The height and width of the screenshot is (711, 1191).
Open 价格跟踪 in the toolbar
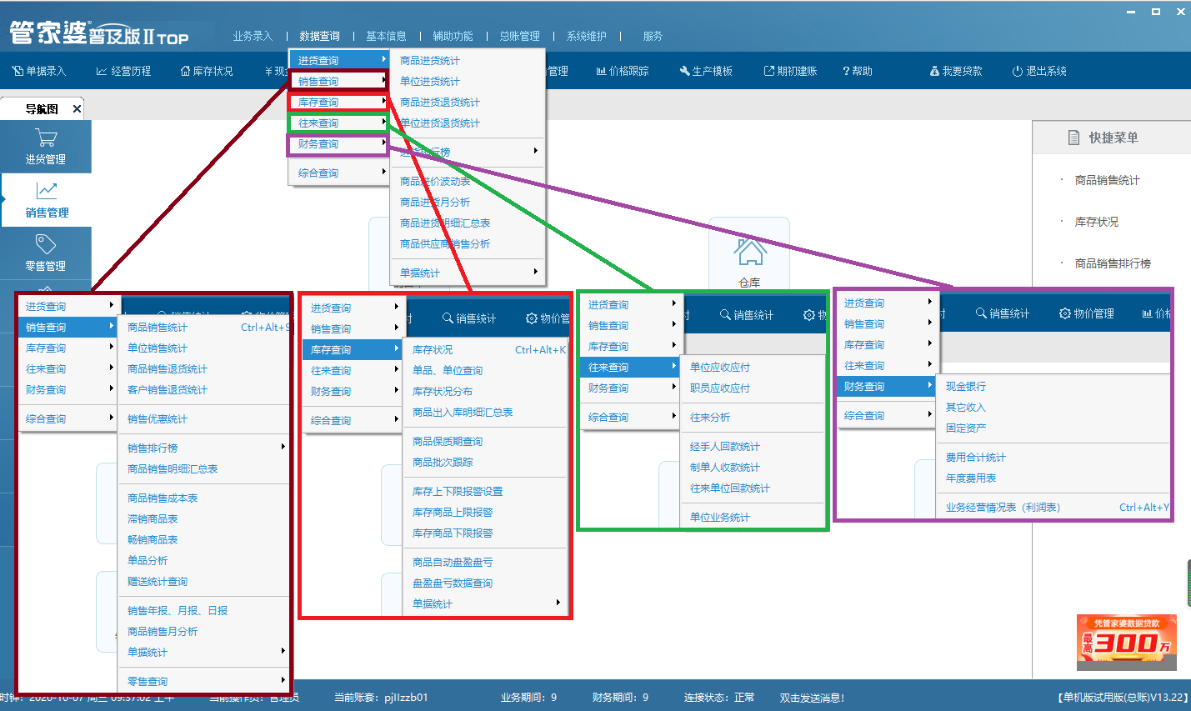pos(622,71)
